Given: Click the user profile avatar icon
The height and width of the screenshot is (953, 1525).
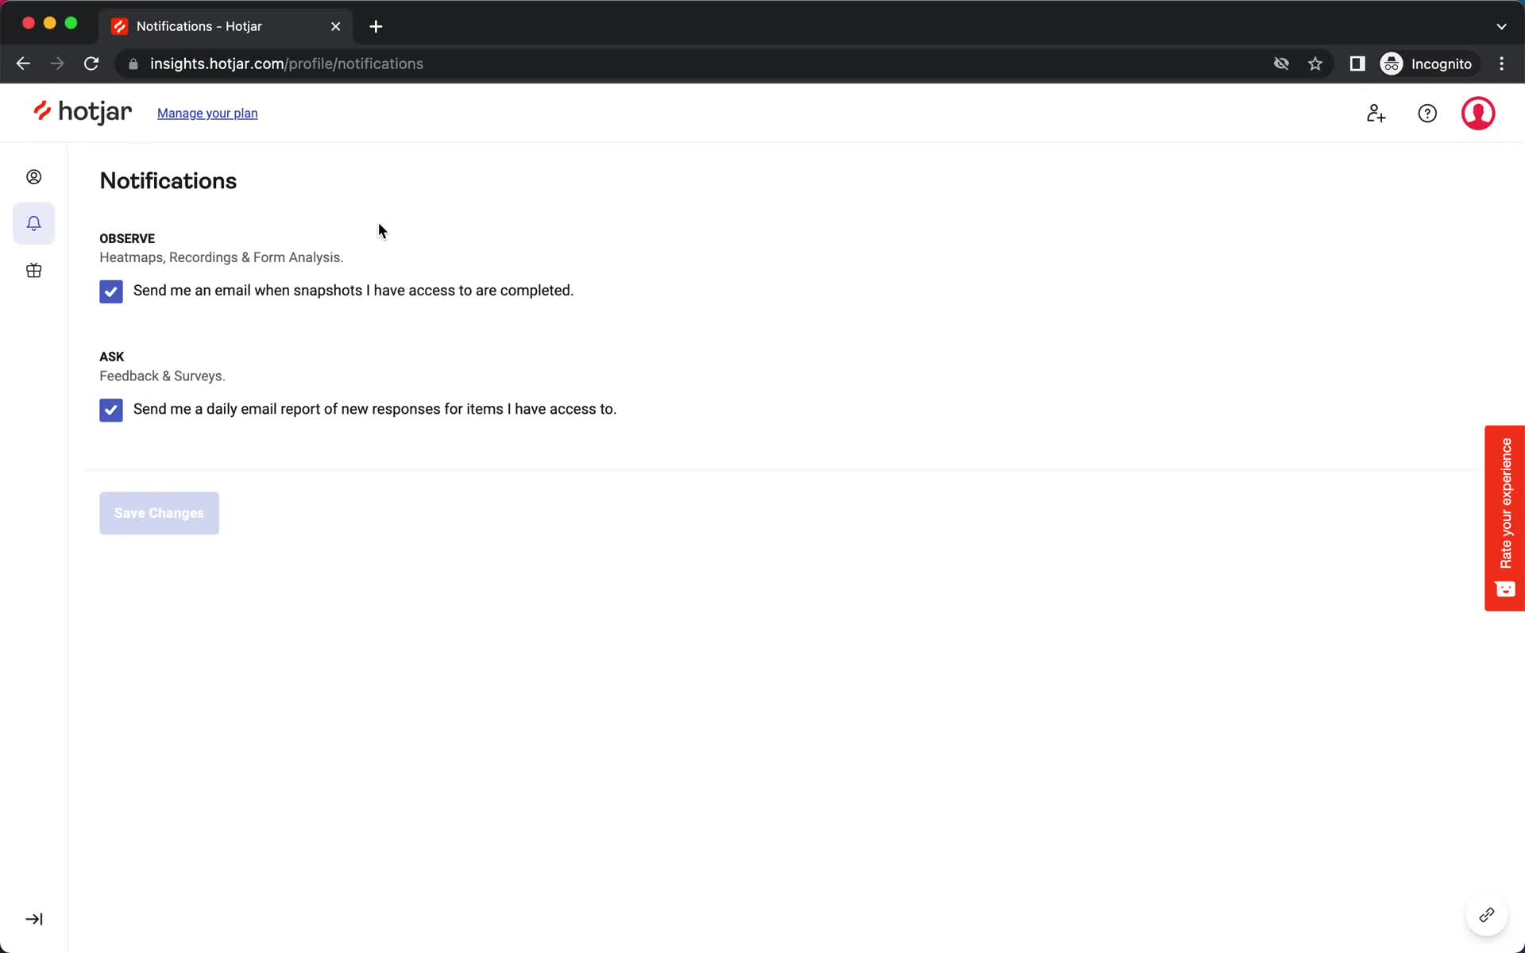Looking at the screenshot, I should [x=1479, y=113].
